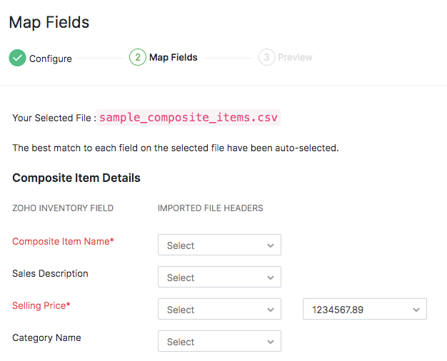Click the IMPORTED FILE HEADERS column header
Image resolution: width=447 pixels, height=361 pixels.
(210, 208)
